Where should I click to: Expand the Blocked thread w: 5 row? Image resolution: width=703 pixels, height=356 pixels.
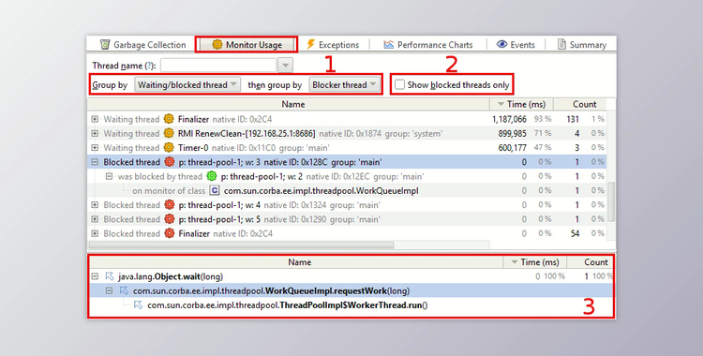tap(95, 219)
